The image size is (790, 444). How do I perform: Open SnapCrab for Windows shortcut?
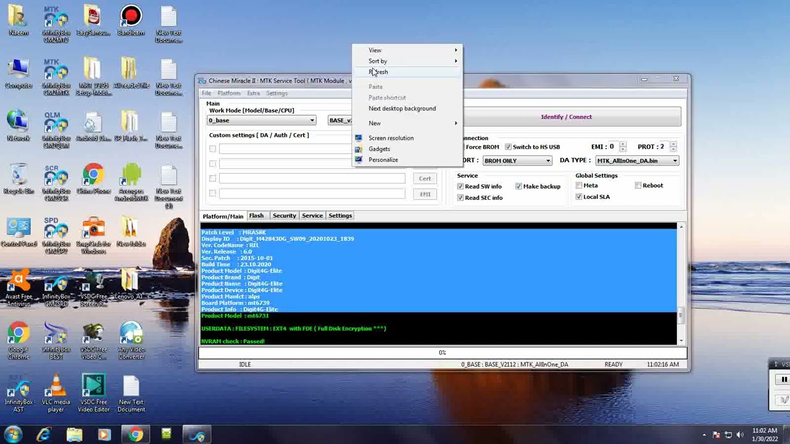(x=94, y=236)
